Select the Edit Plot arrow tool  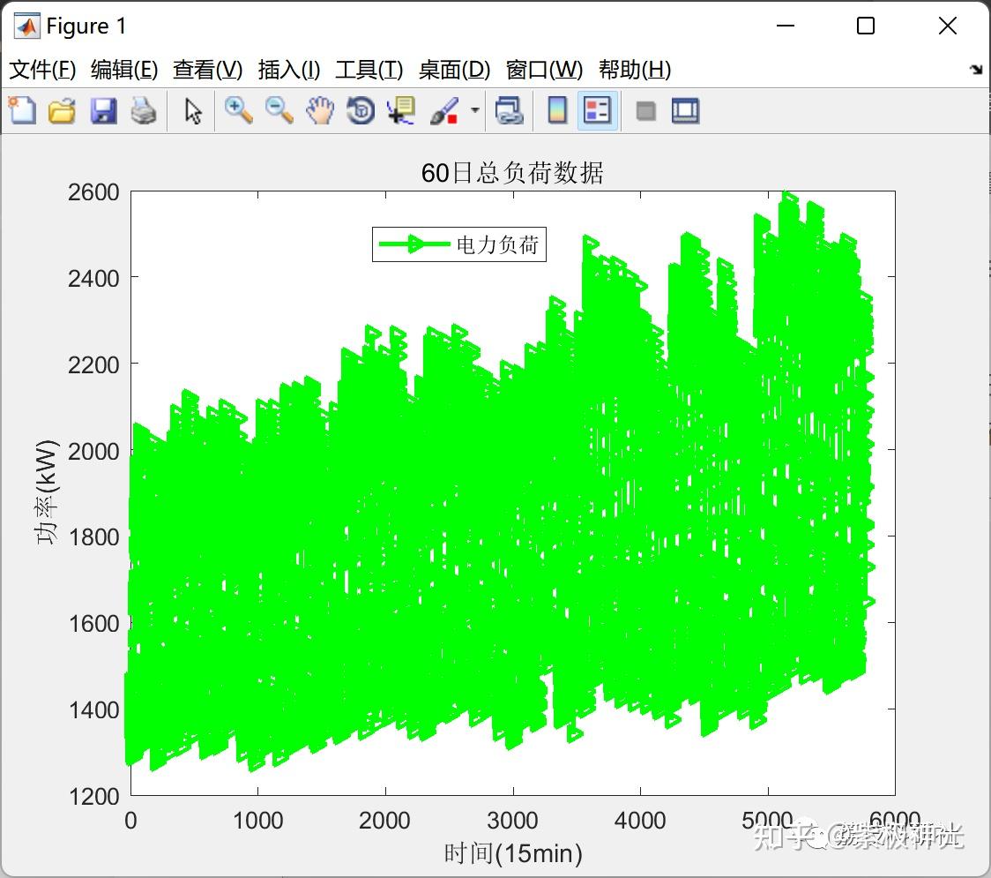point(193,111)
